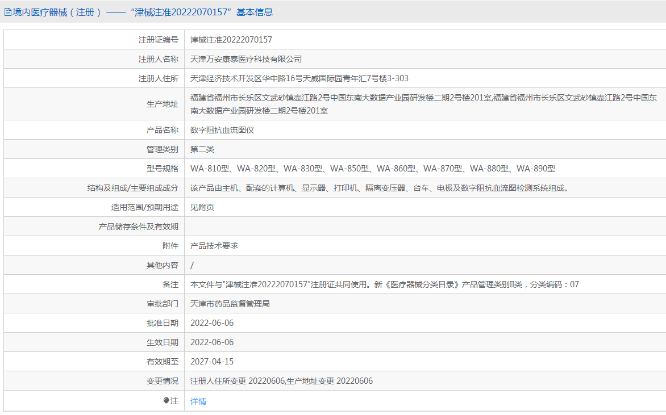Image resolution: width=666 pixels, height=415 pixels.
Task: Click the 见附页 scope of use value
Action: 202,207
